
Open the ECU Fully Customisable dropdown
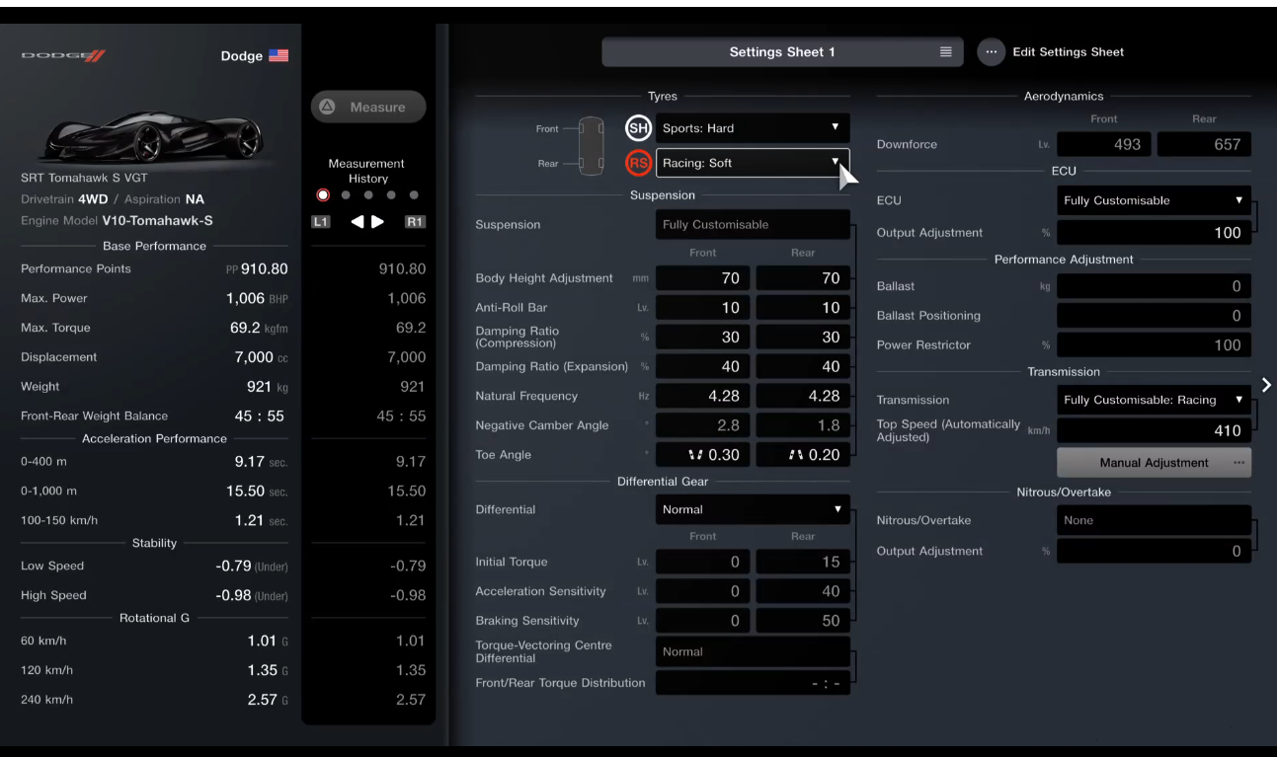[x=1153, y=200]
